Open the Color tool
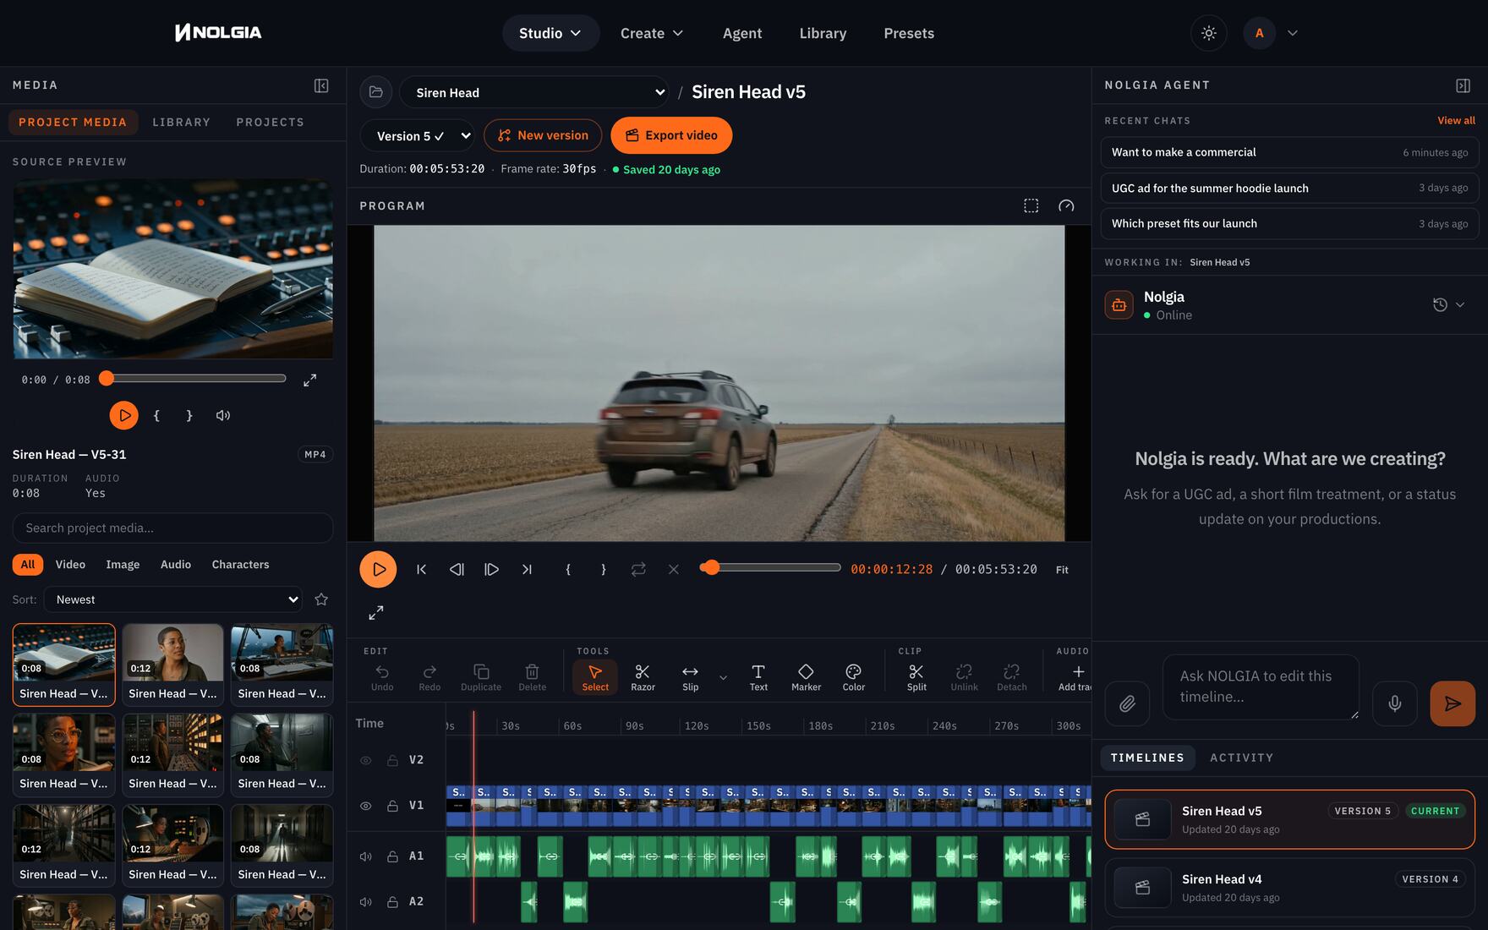 point(854,677)
